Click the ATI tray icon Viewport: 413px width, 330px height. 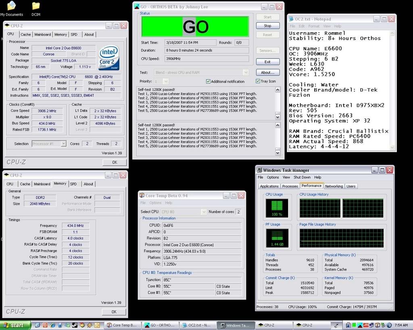tap(366, 325)
